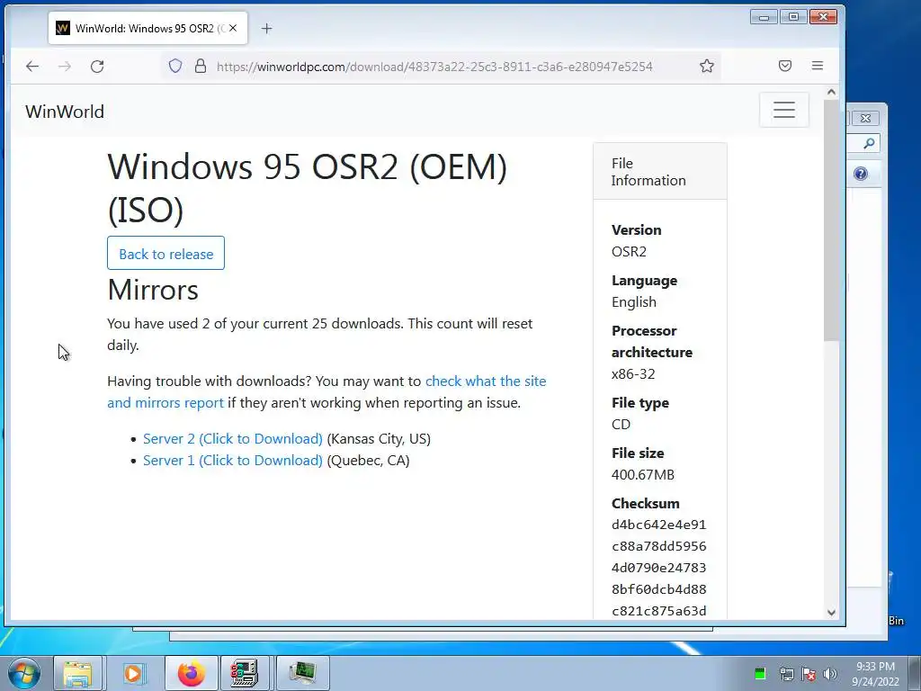This screenshot has height=691, width=921.
Task: Minimize the Firefox window
Action: tap(764, 17)
